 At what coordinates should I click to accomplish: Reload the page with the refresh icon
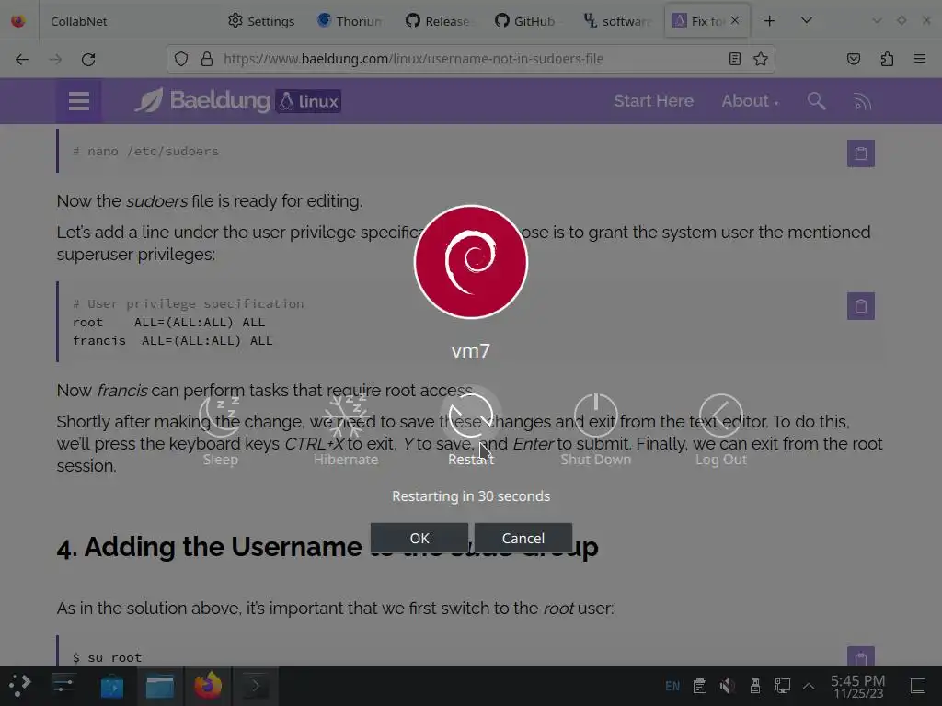[88, 59]
